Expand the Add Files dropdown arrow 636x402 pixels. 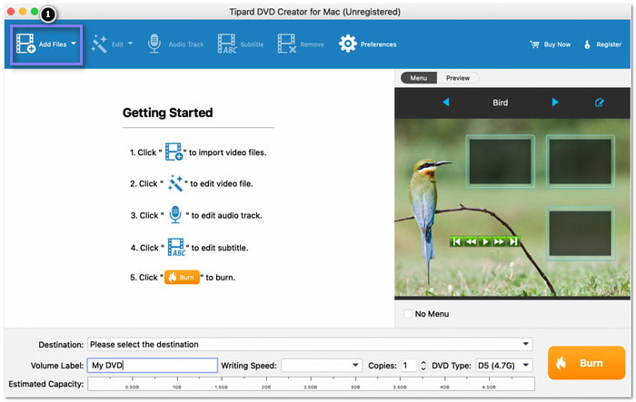click(74, 44)
